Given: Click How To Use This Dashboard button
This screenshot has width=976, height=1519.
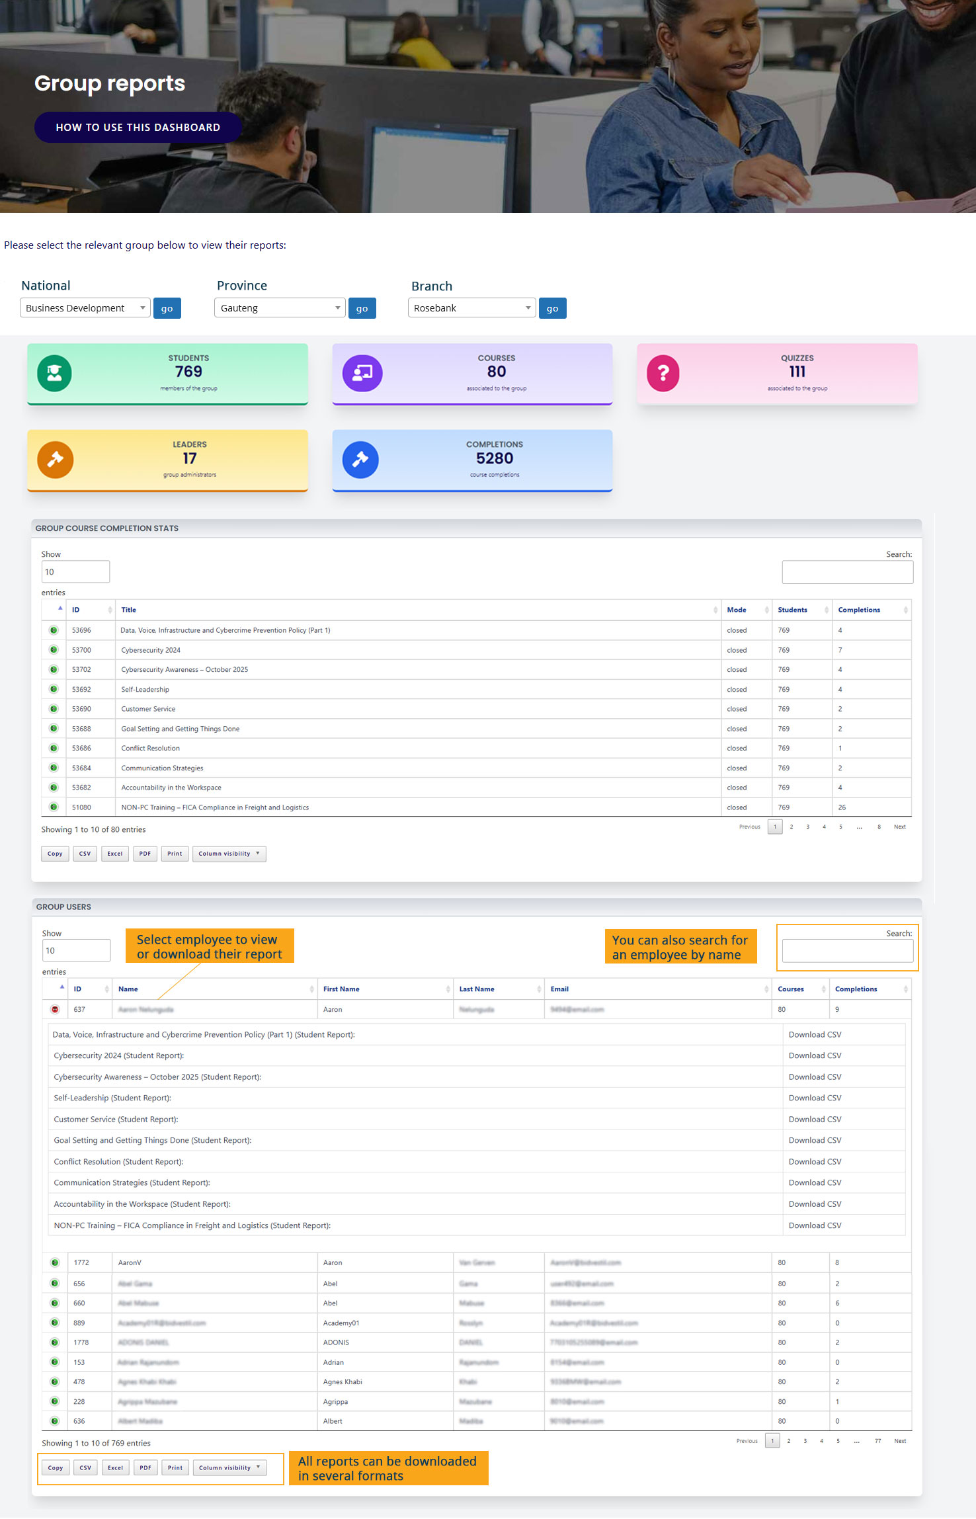Looking at the screenshot, I should coord(138,127).
